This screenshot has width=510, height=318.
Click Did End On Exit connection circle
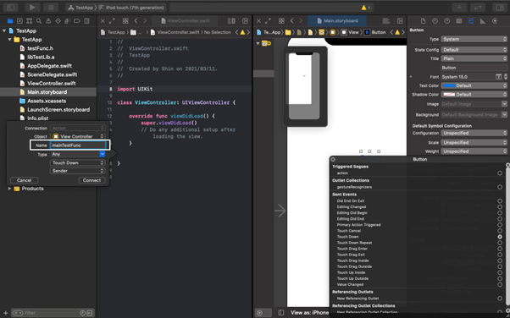(500, 200)
